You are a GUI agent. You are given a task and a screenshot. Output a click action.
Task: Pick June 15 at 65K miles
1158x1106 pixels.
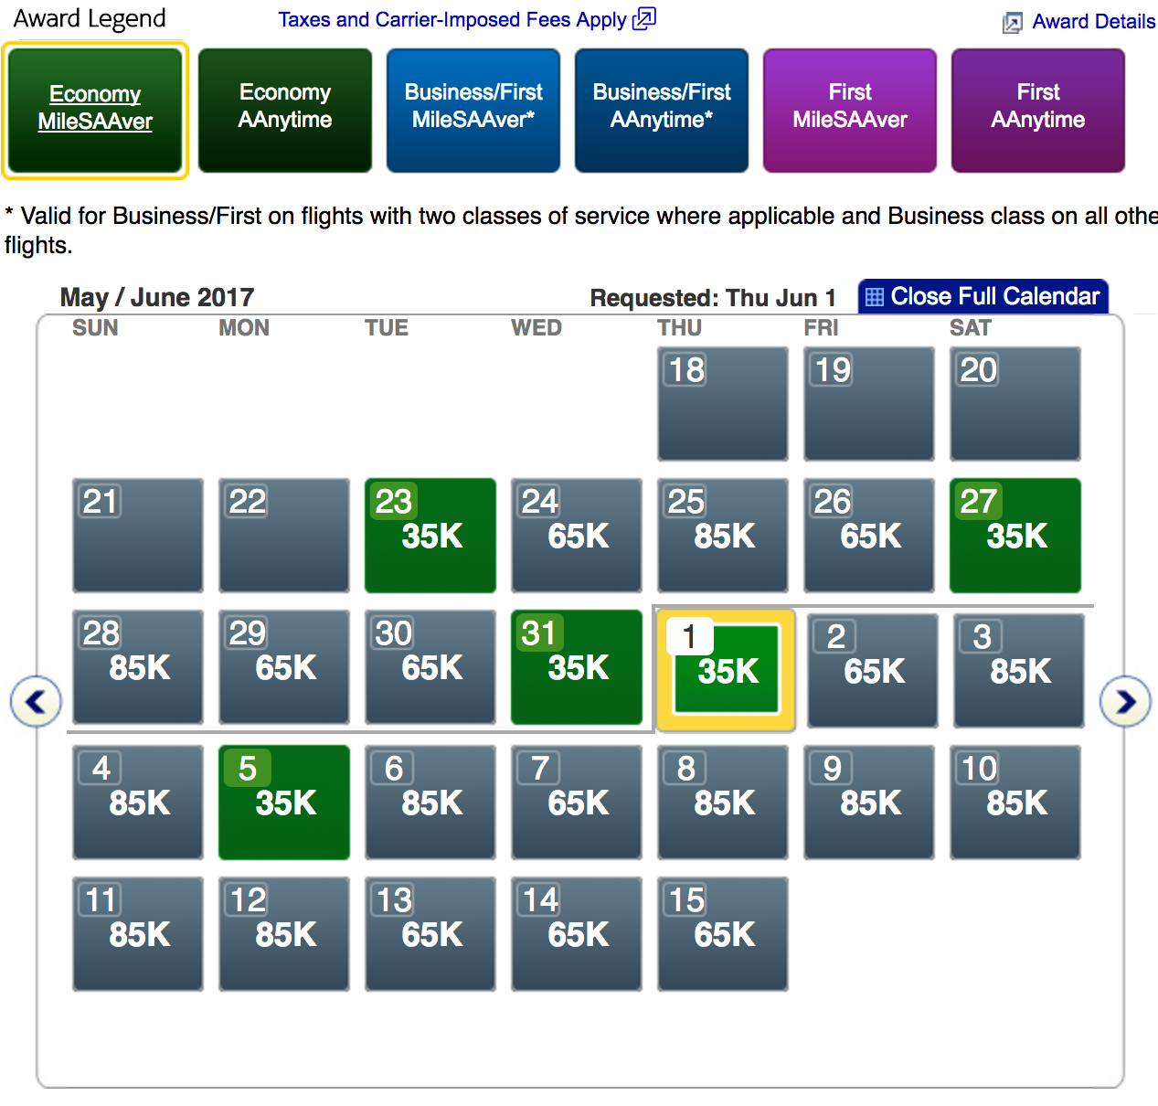pyautogui.click(x=723, y=934)
